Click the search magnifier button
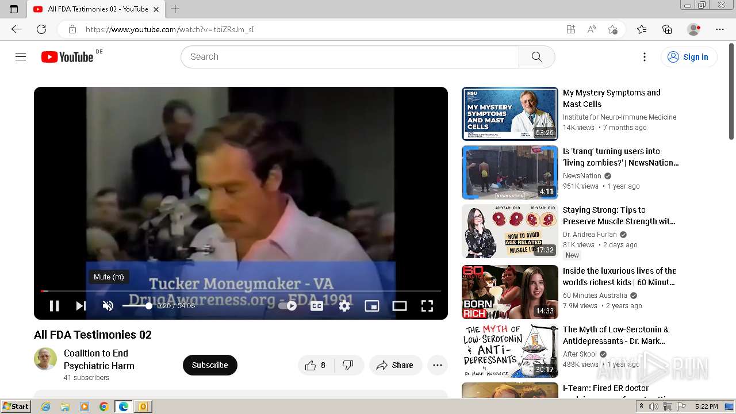The image size is (736, 414). click(x=537, y=57)
